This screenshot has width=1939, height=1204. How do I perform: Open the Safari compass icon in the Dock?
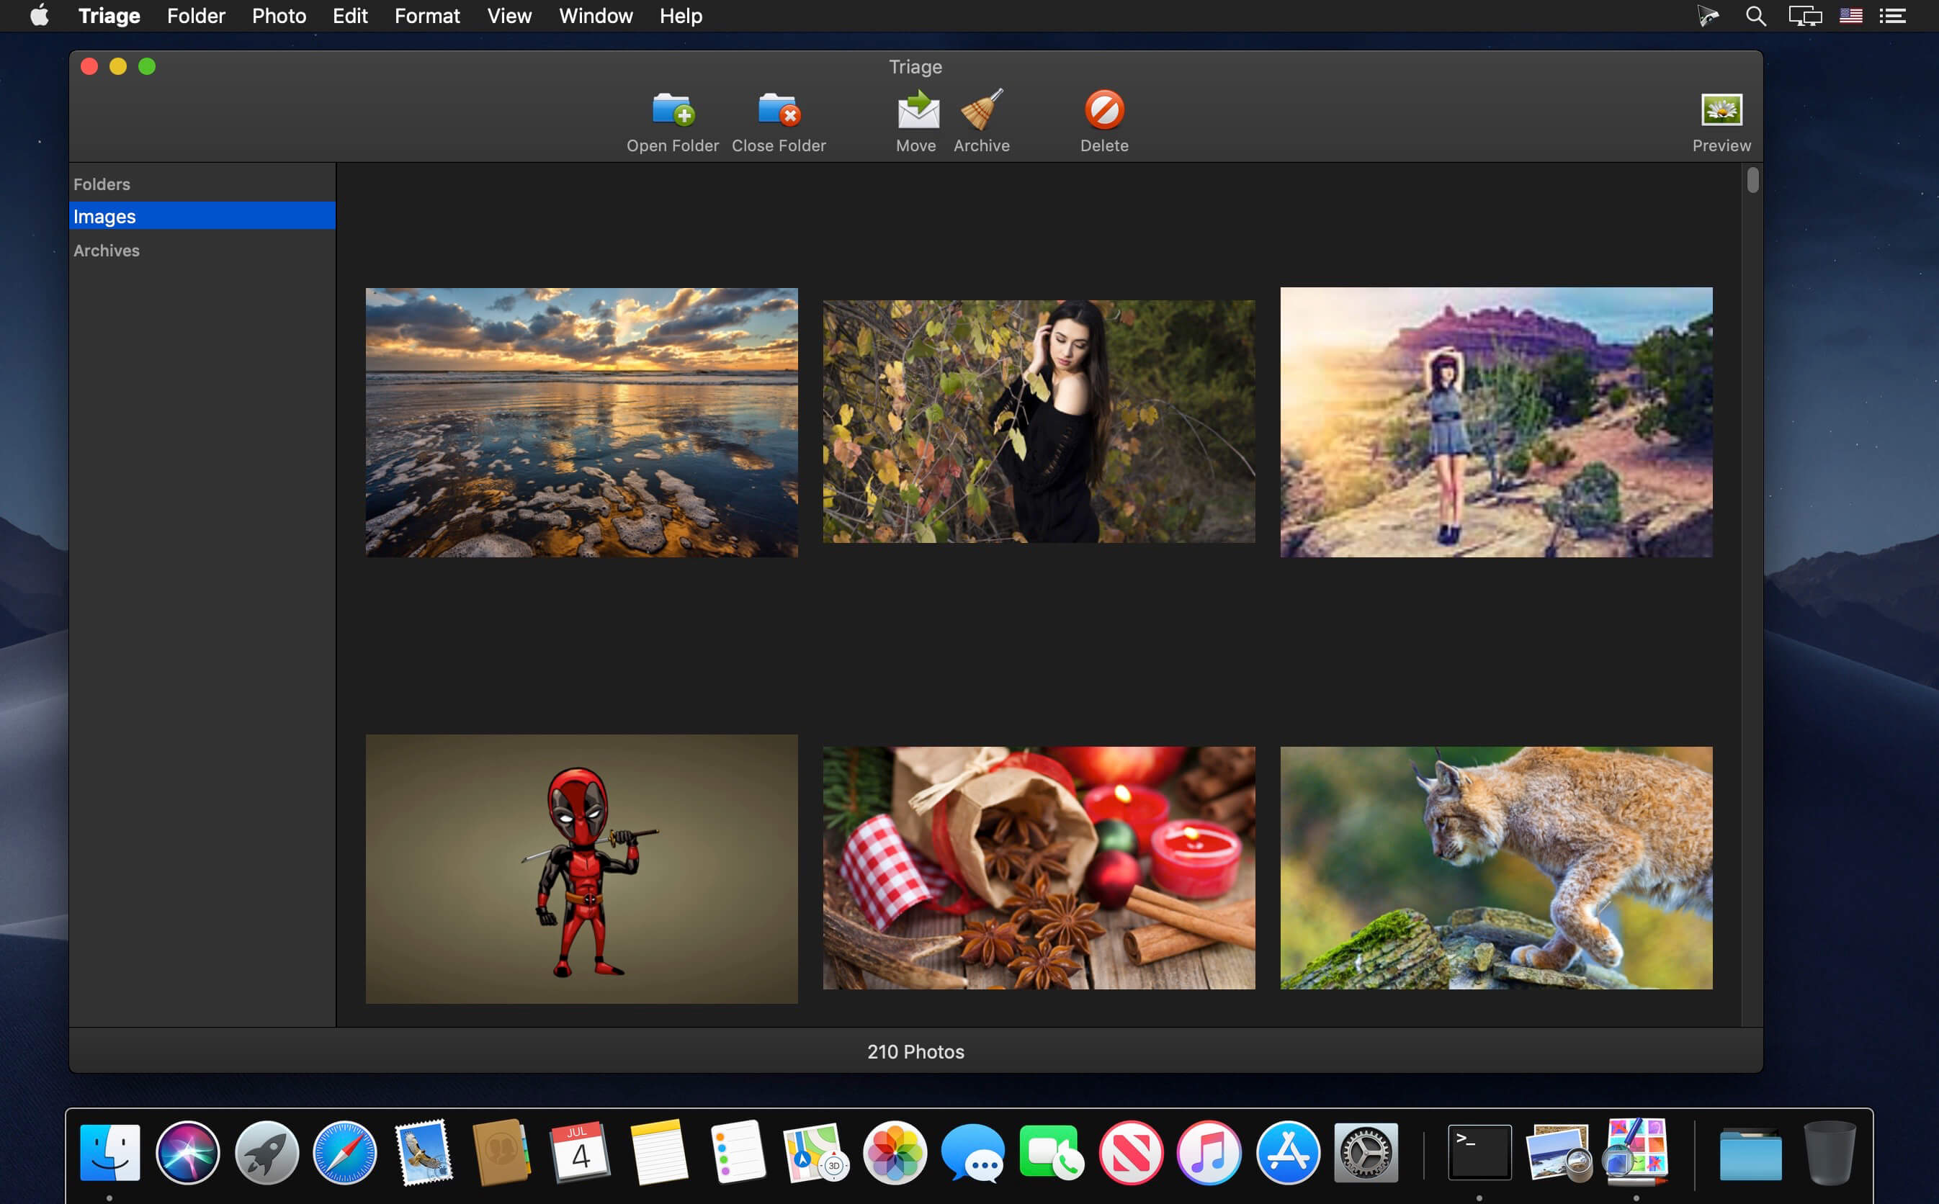pyautogui.click(x=345, y=1152)
